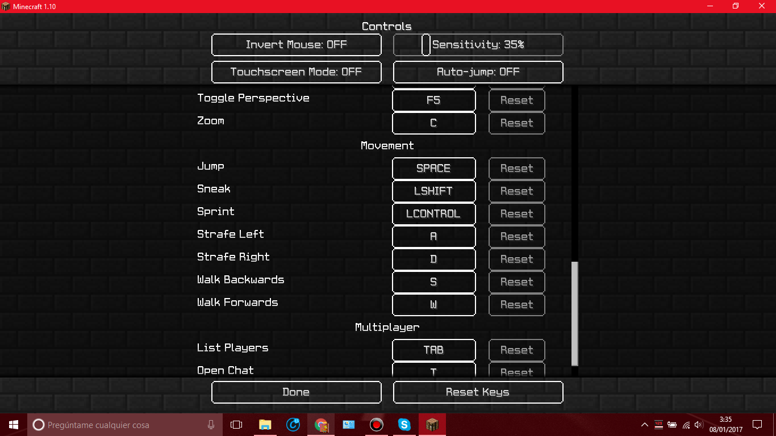Click the Minecraft icon in title bar

(7, 6)
